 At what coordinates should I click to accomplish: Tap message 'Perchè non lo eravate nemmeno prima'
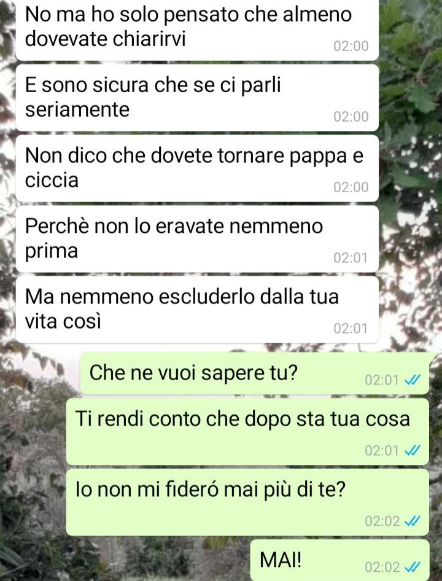[x=197, y=239]
